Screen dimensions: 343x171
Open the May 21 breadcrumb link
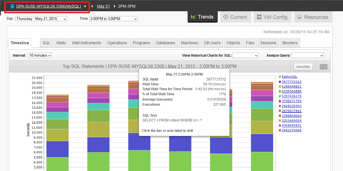click(103, 6)
